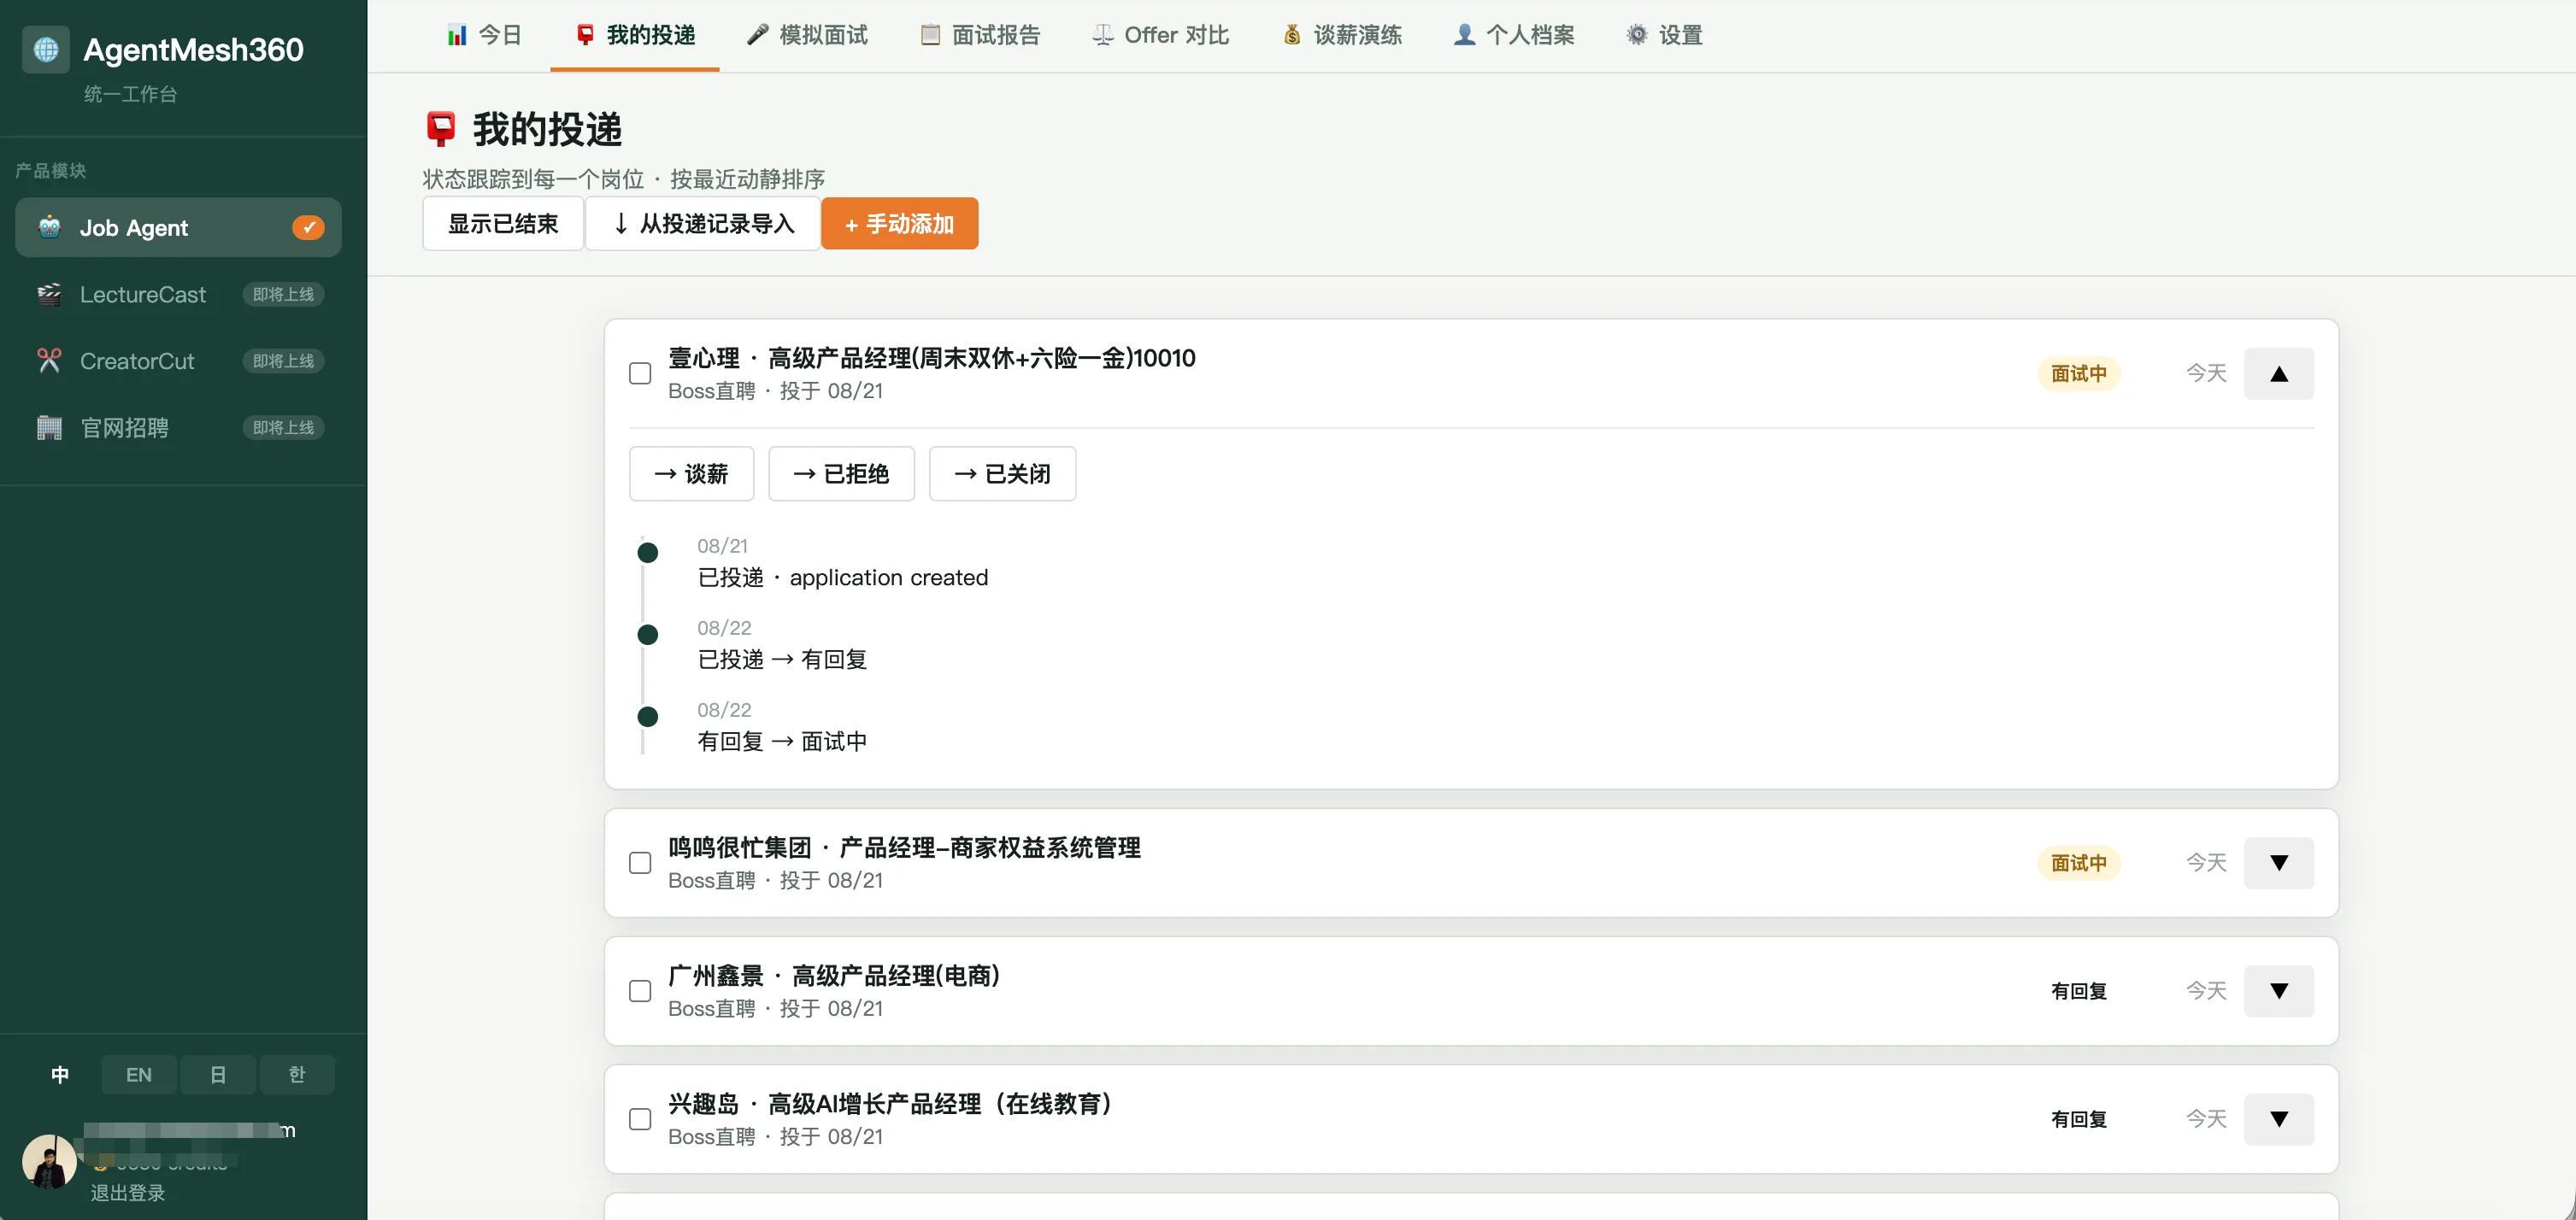The width and height of the screenshot is (2576, 1220).
Task: Click the CreatorCut scissors icon
Action: click(x=49, y=361)
